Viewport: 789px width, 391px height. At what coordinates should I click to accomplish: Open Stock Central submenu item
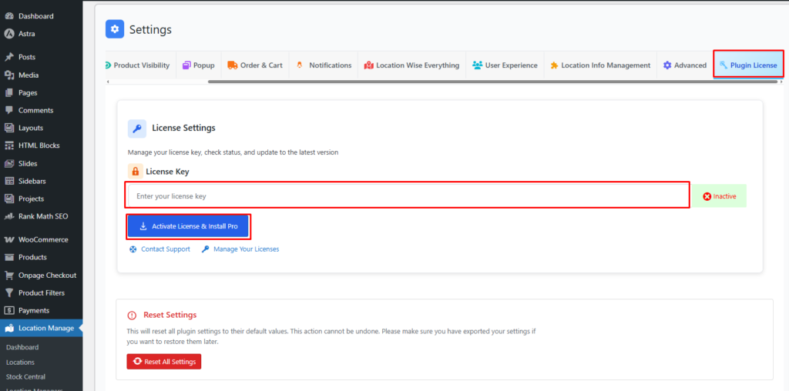(25, 377)
